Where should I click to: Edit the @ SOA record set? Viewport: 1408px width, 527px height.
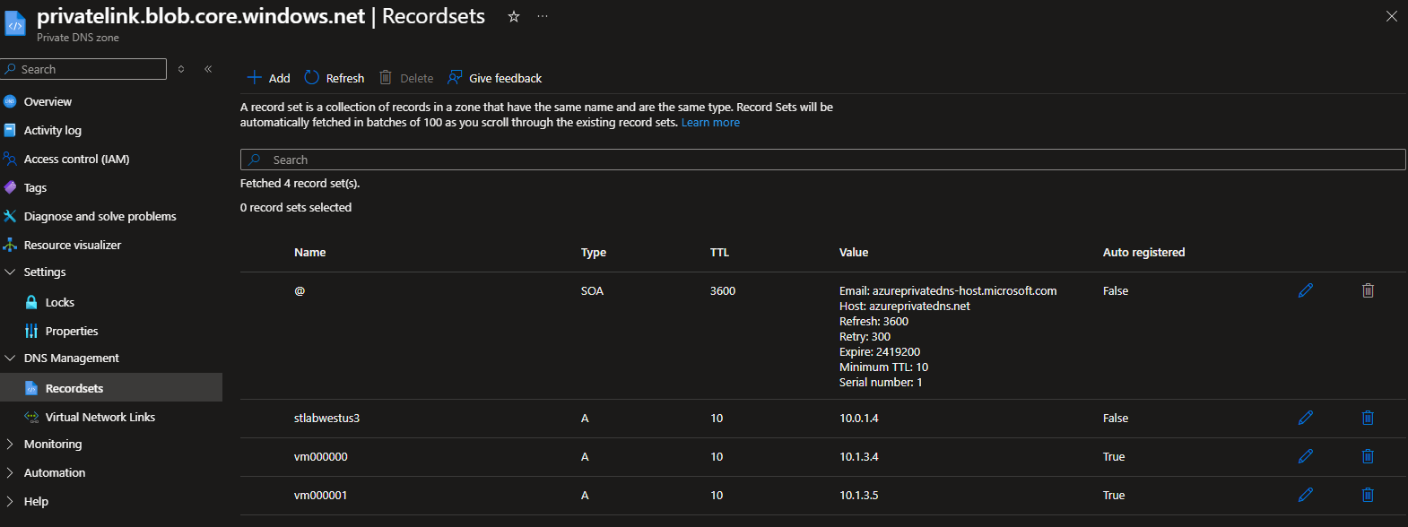pos(1306,290)
